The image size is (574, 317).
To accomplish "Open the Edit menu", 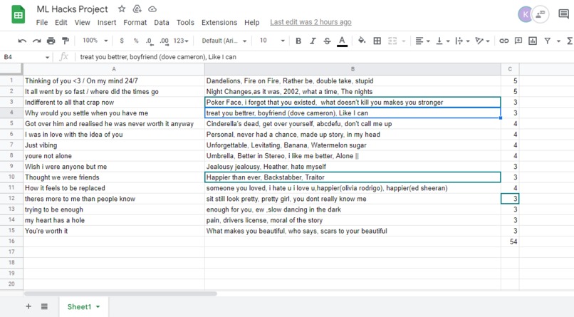I will coord(61,22).
